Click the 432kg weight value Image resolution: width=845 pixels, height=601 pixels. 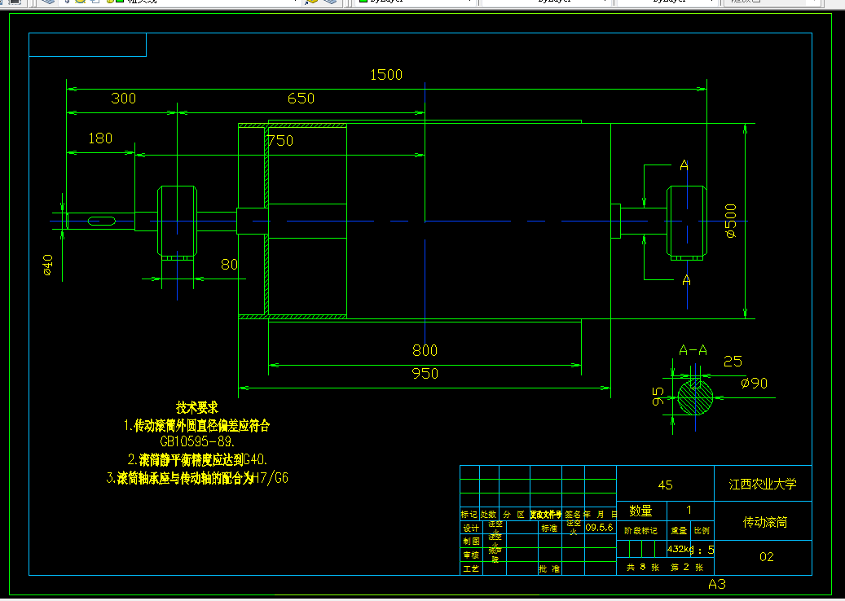[680, 550]
